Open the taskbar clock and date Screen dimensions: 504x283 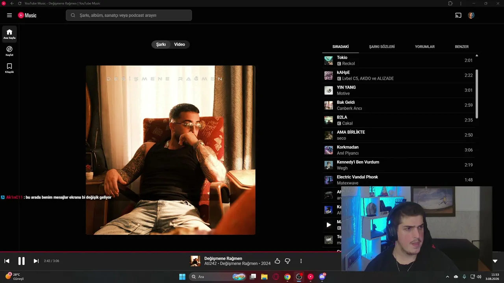492,277
